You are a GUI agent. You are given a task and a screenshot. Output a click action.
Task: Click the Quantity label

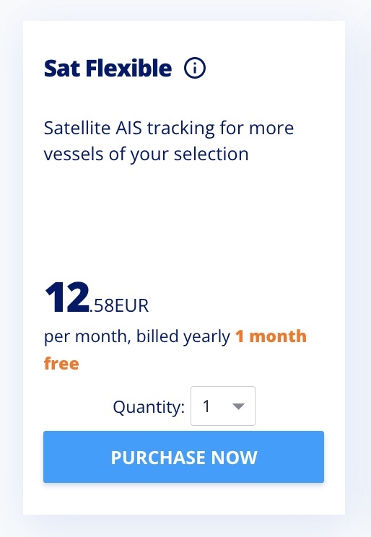coord(149,407)
